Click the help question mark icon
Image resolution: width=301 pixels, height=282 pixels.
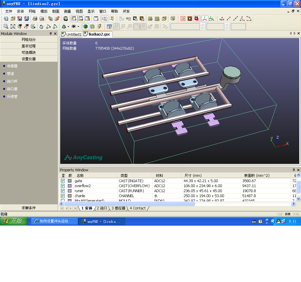pos(111,19)
